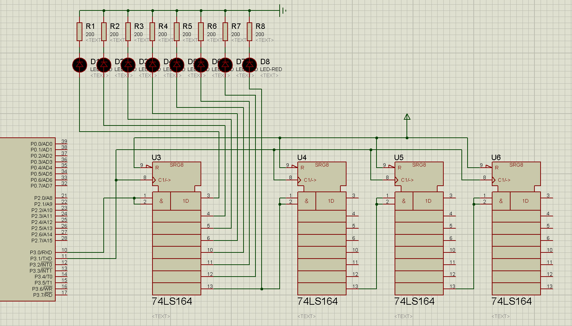
Task: Click the P3.2/INT0 pin label
Action: coord(41,265)
